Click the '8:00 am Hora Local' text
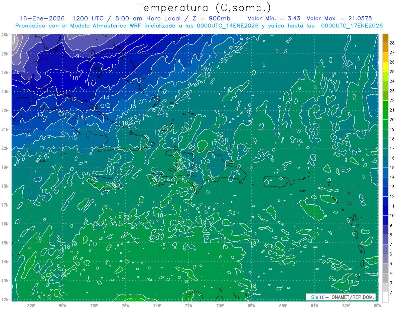Viewport: 401px width, 310px height. click(x=147, y=18)
